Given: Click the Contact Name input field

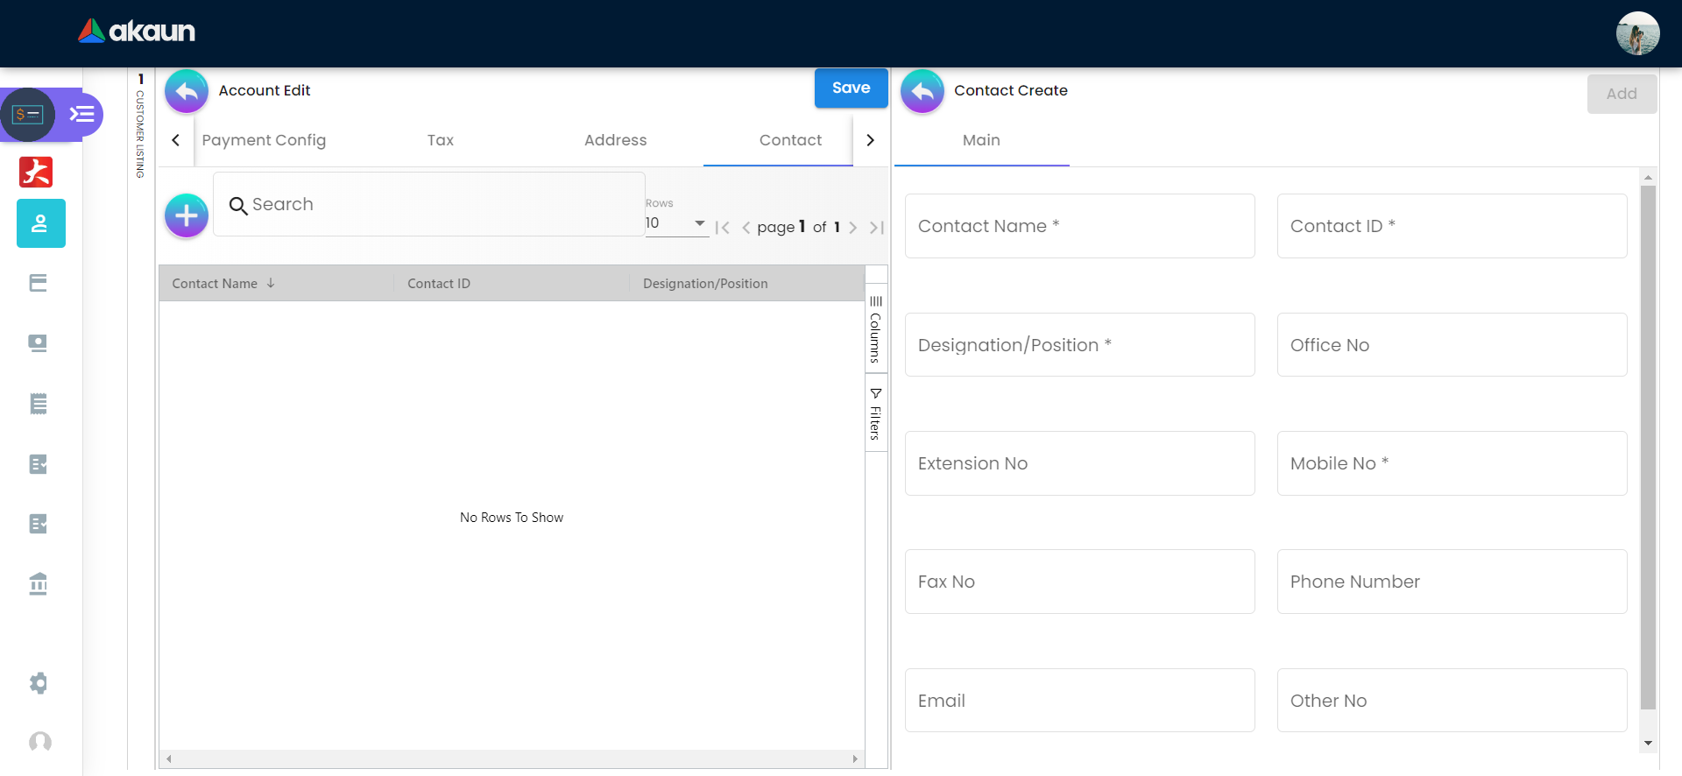Looking at the screenshot, I should [1079, 226].
